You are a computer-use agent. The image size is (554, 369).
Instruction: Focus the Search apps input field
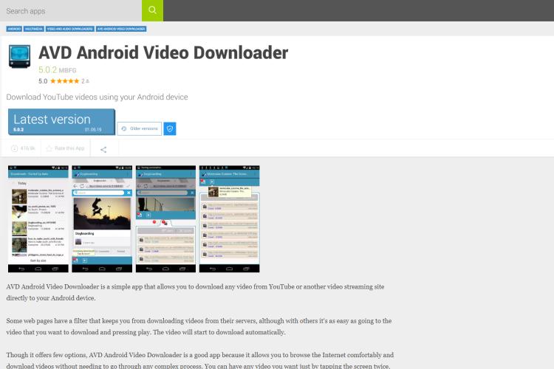pos(71,10)
